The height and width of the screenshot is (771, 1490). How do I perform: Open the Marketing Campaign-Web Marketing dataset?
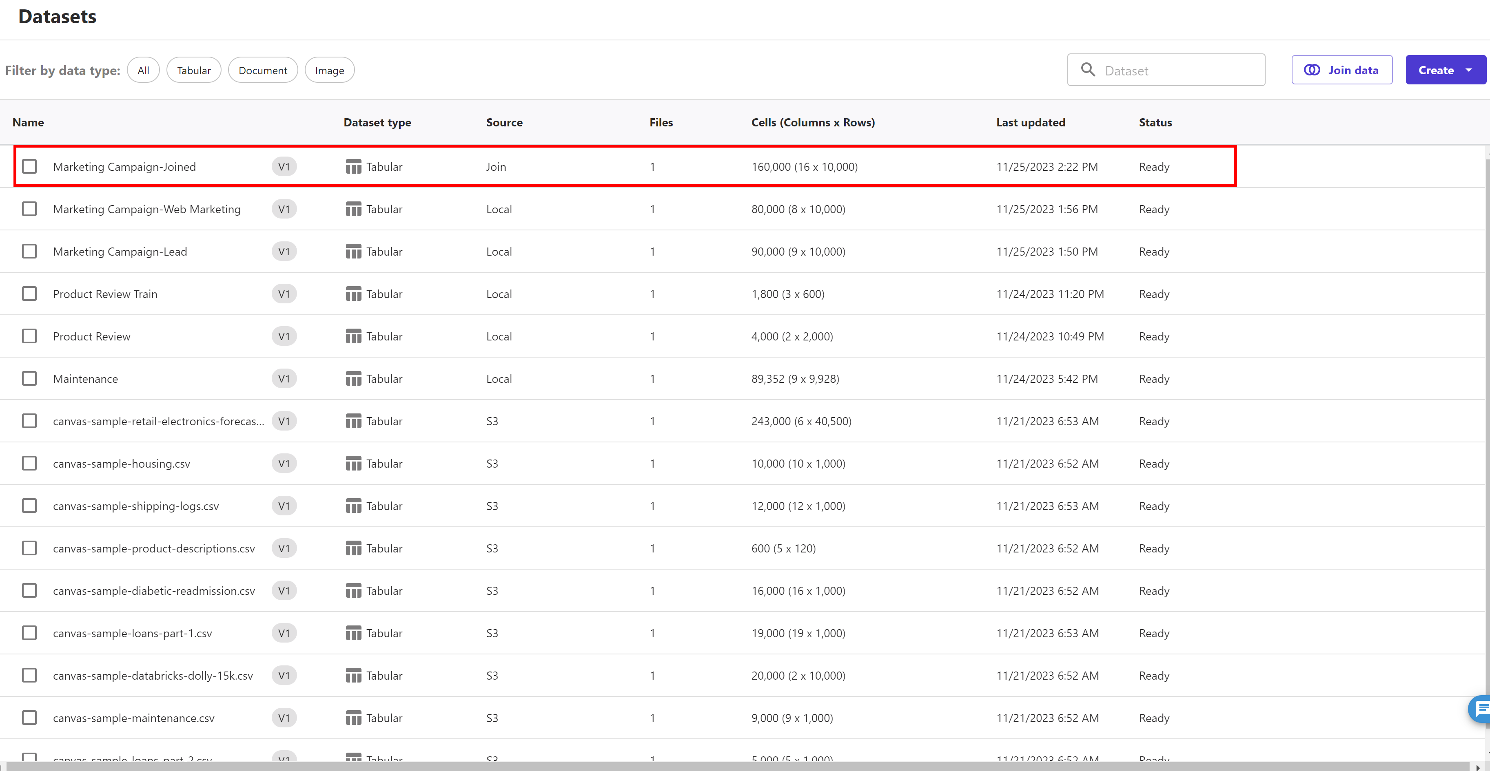point(147,209)
